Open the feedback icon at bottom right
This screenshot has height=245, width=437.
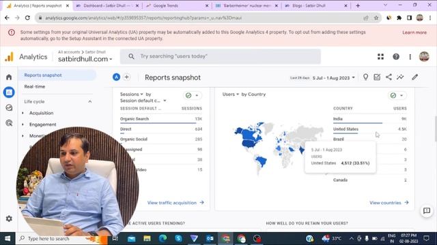click(x=427, y=211)
